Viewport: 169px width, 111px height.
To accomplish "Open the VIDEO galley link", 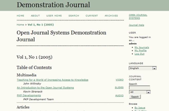I will [x=120, y=80].
